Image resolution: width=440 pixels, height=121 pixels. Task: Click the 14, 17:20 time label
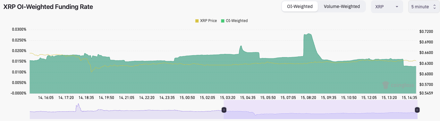[x=66, y=98]
